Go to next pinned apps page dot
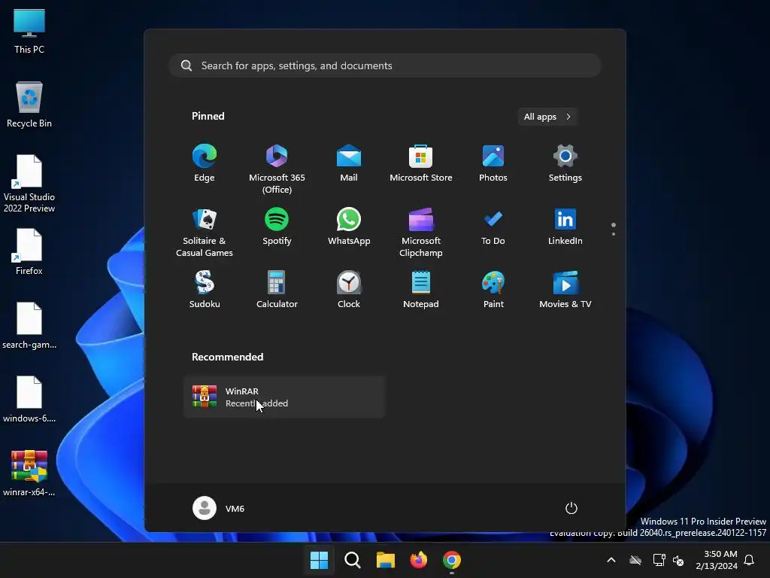Image resolution: width=770 pixels, height=578 pixels. coord(614,234)
